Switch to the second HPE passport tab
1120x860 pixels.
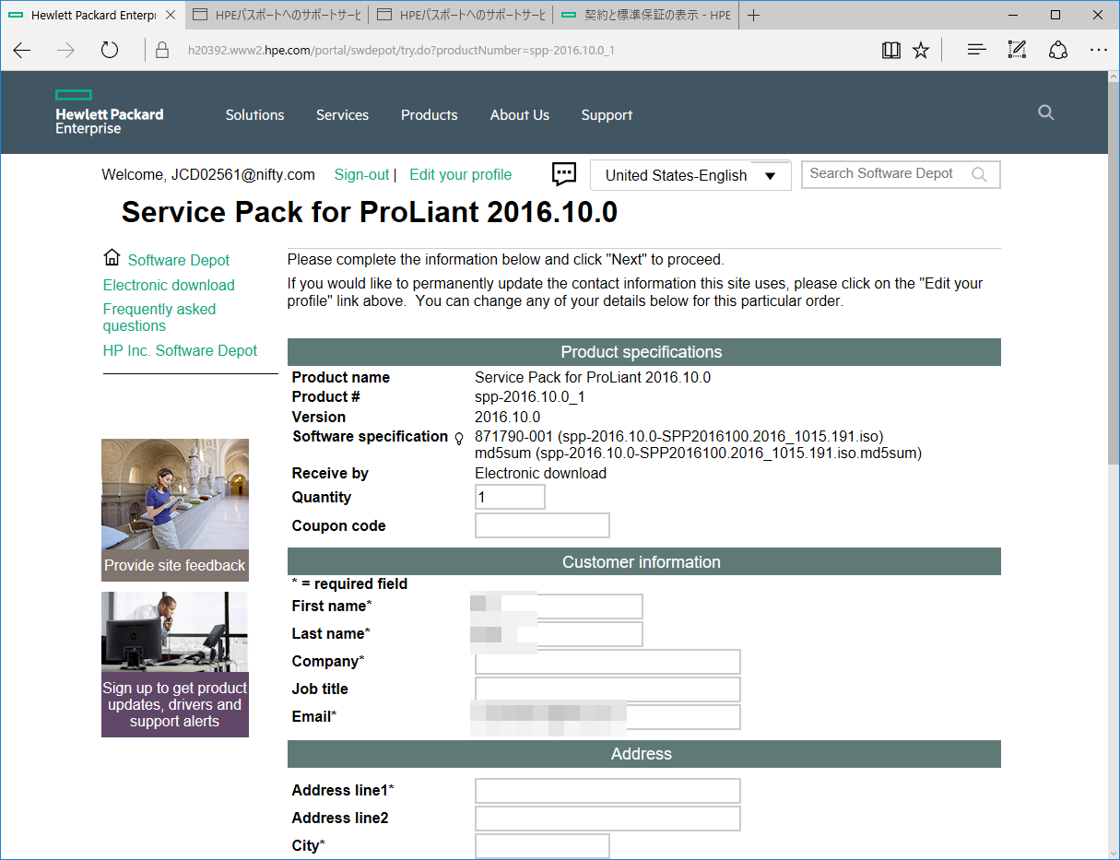click(x=277, y=15)
